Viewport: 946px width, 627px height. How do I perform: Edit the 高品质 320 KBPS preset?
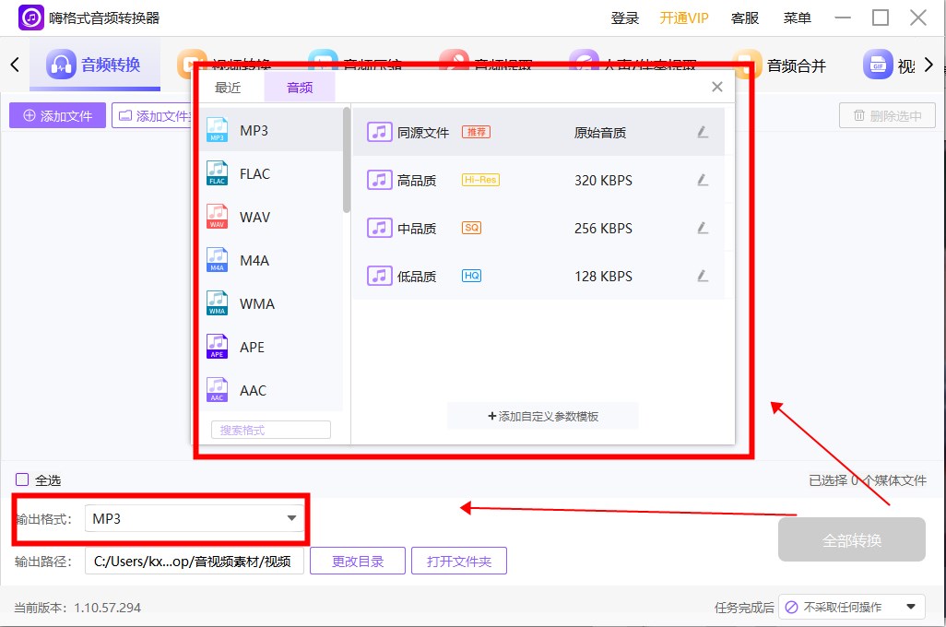pyautogui.click(x=703, y=180)
